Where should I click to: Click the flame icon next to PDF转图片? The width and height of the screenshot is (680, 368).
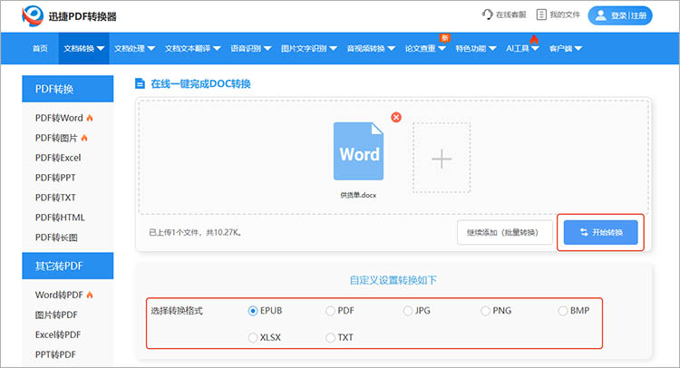point(84,138)
